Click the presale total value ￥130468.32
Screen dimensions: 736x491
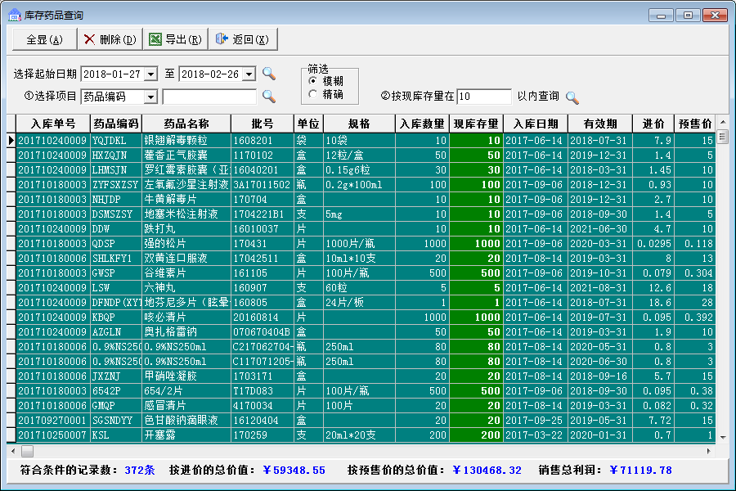point(487,470)
